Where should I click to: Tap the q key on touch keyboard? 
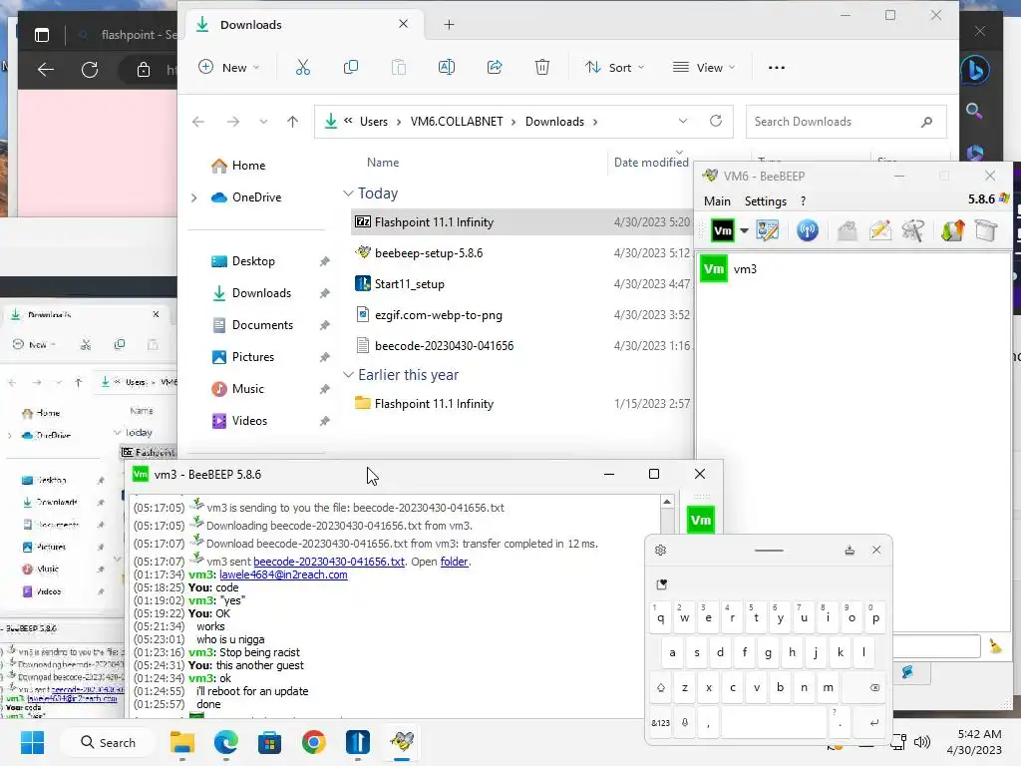pyautogui.click(x=660, y=616)
